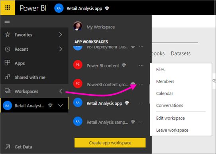Click the premium diamond icon in header
216x154 pixels.
107,8
